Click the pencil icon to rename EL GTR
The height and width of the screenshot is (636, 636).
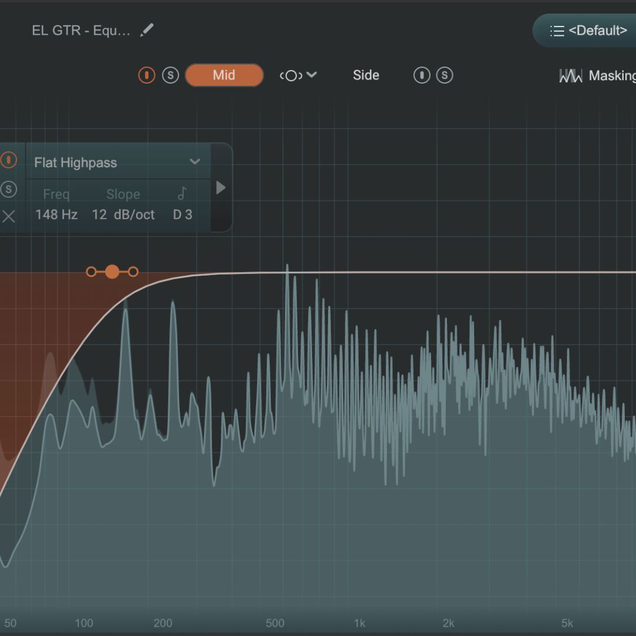pos(147,30)
